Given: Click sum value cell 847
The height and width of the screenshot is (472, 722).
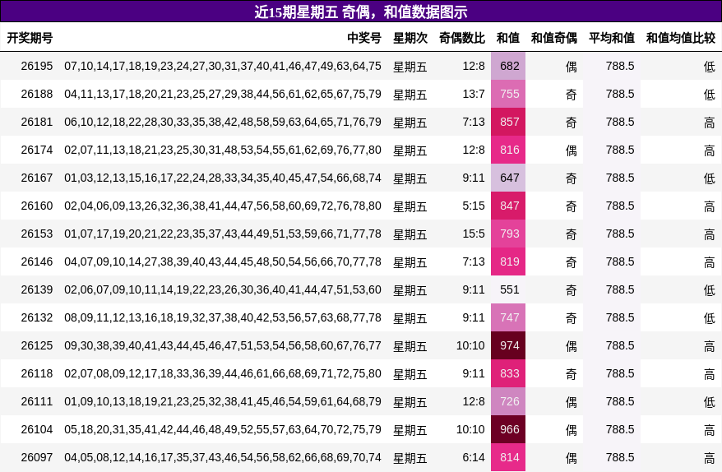Looking at the screenshot, I should click(508, 206).
